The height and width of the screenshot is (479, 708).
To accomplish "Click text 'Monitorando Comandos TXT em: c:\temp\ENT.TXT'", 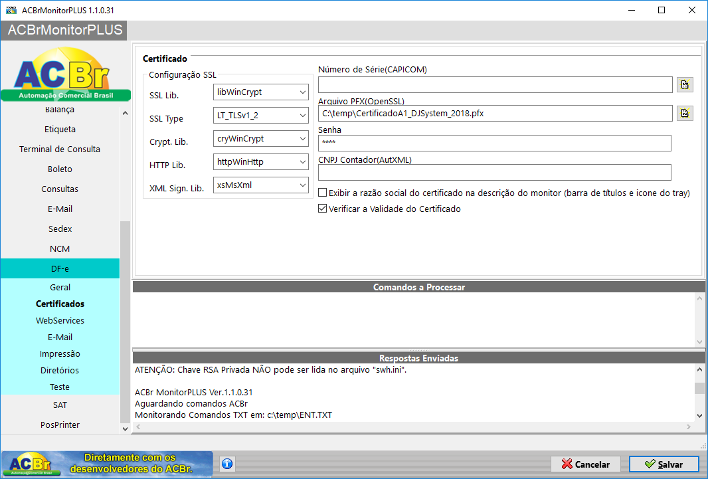I will pos(233,415).
